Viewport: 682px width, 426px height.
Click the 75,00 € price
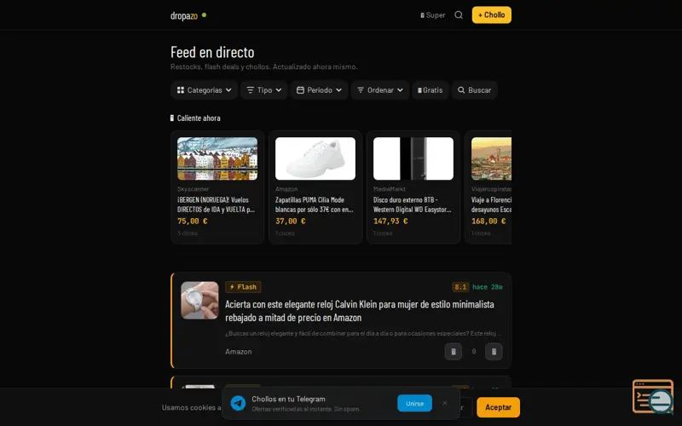pos(193,221)
